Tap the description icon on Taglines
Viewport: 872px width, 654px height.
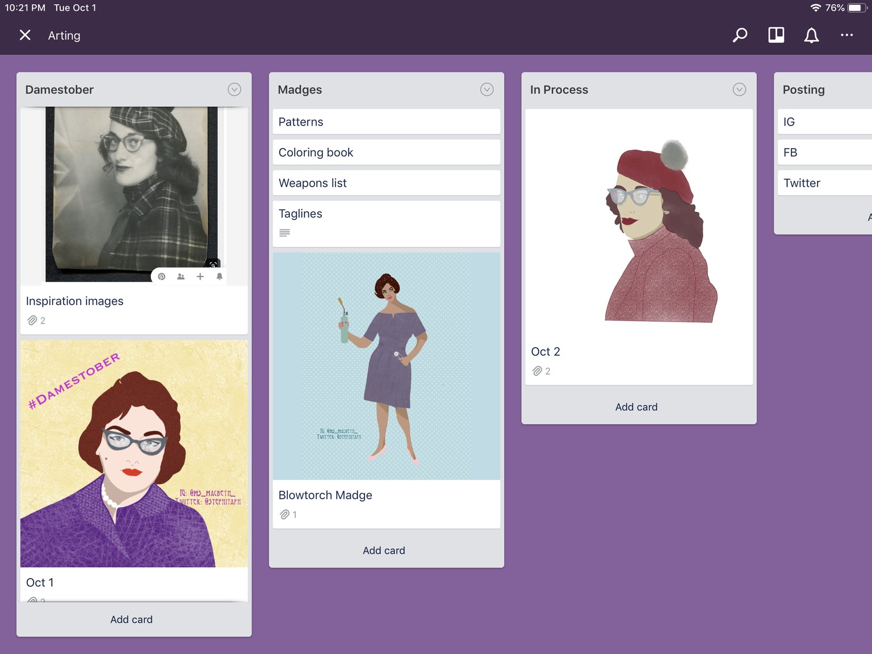(x=285, y=233)
